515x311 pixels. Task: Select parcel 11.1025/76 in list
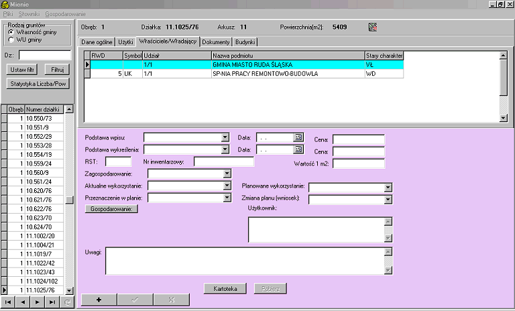(x=35, y=290)
